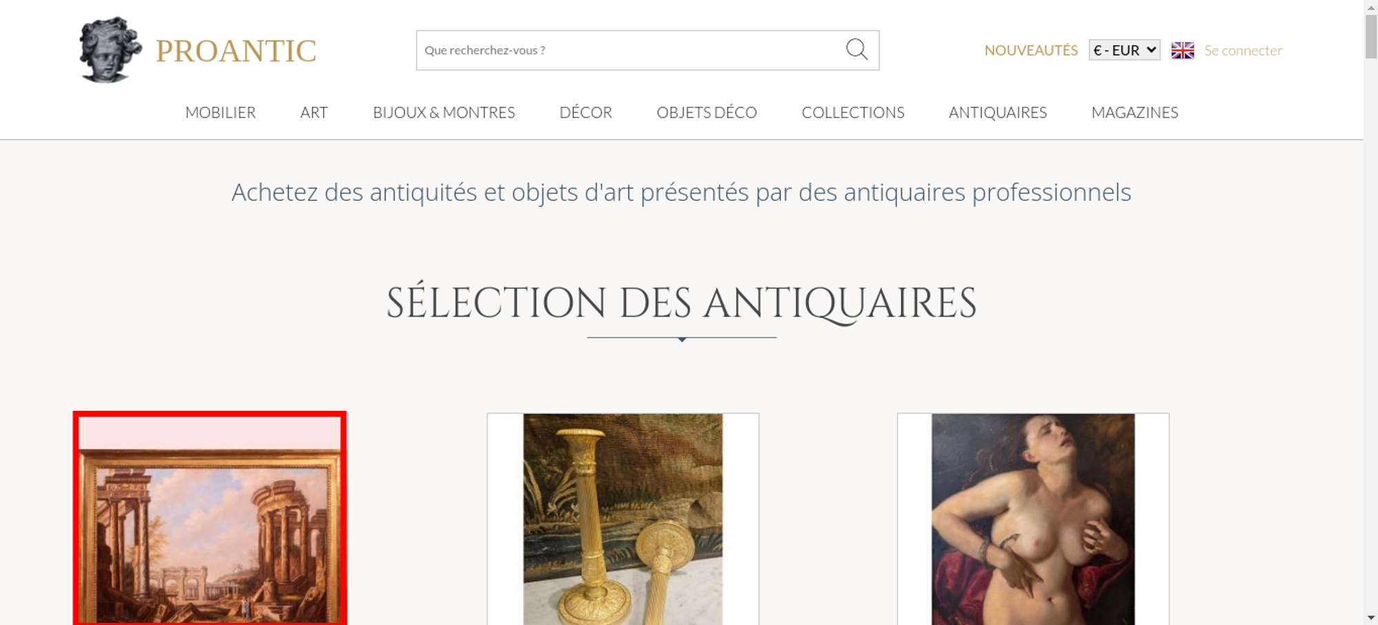This screenshot has width=1378, height=625.
Task: Click the vertical scrollbar down arrow
Action: click(x=1371, y=618)
